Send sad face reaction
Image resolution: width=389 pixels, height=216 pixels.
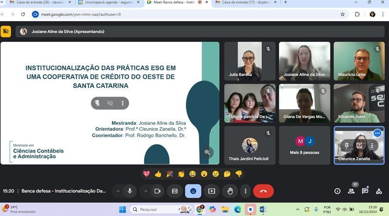(216, 174)
